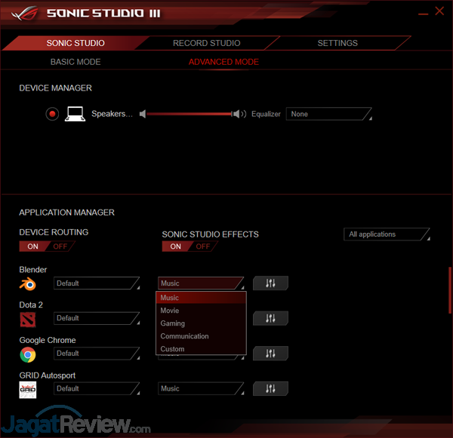Choose Music from the effect list
Viewport: 453px width, 438px height.
coord(201,298)
